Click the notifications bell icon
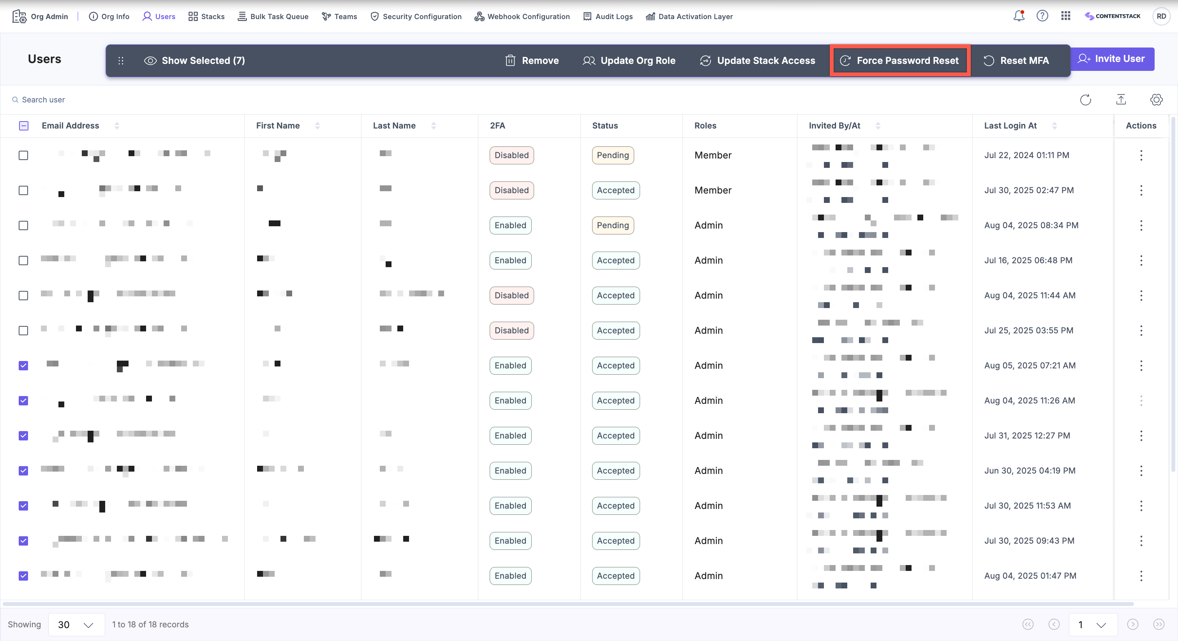The width and height of the screenshot is (1178, 641). pos(1018,16)
